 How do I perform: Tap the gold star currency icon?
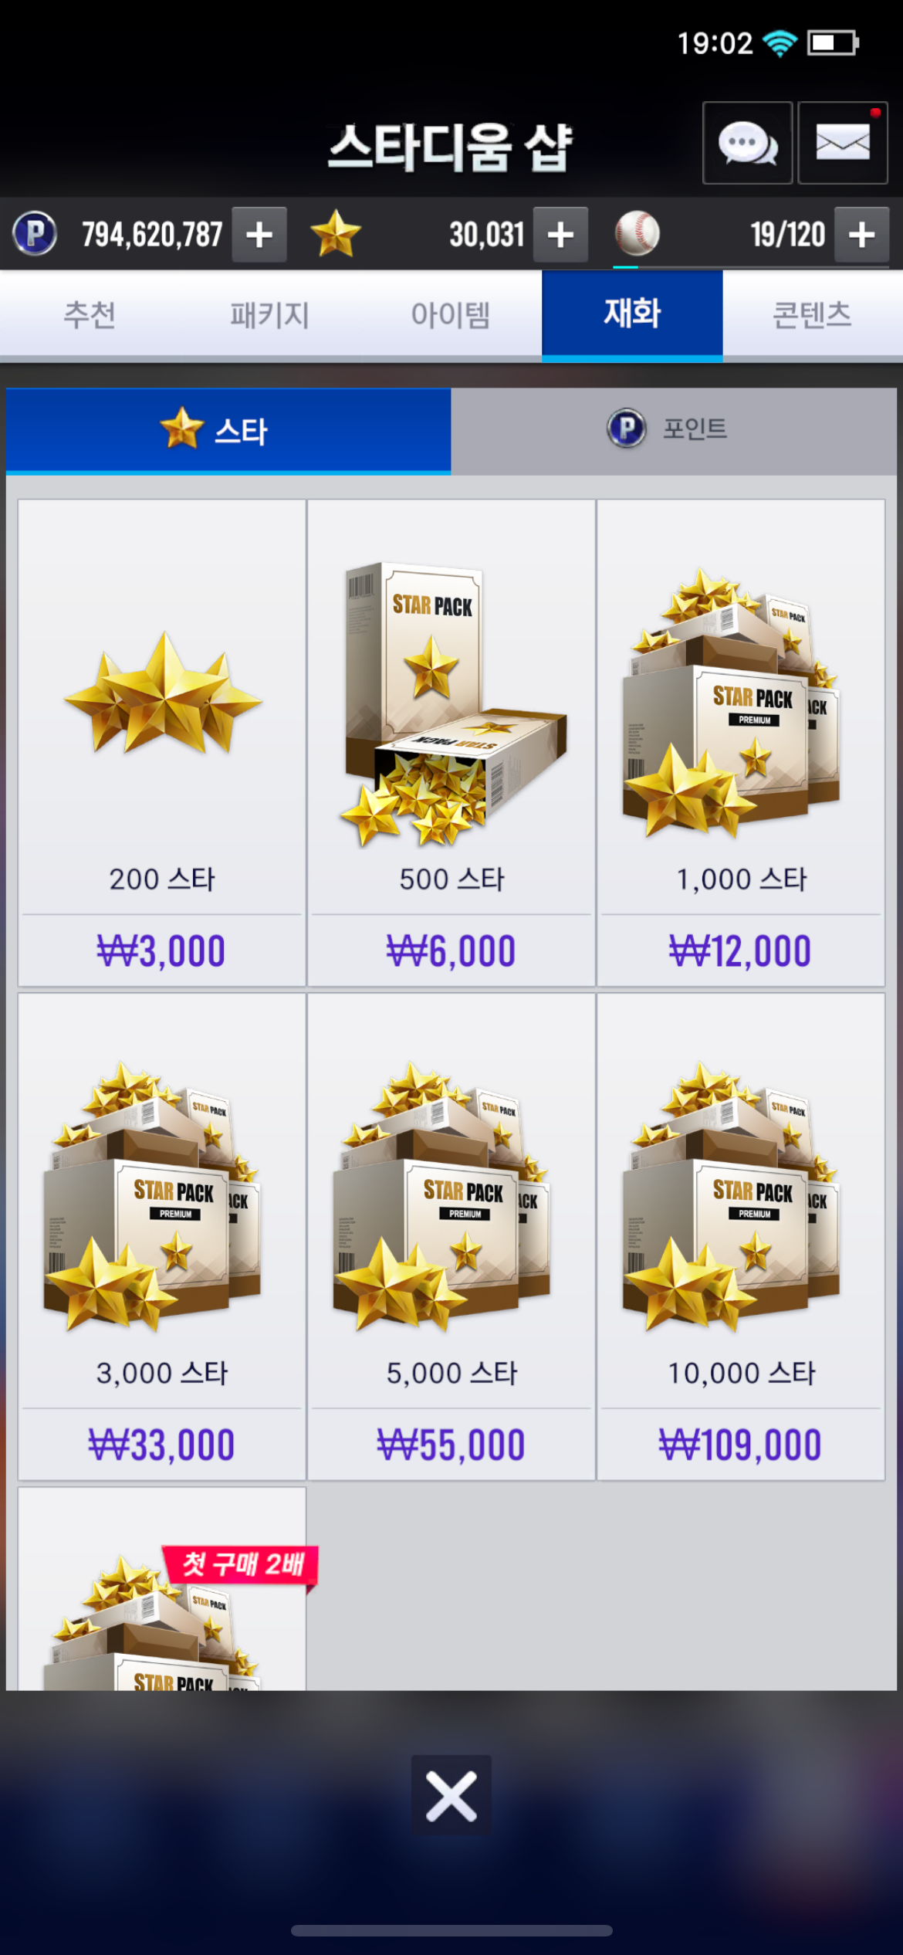(x=336, y=234)
